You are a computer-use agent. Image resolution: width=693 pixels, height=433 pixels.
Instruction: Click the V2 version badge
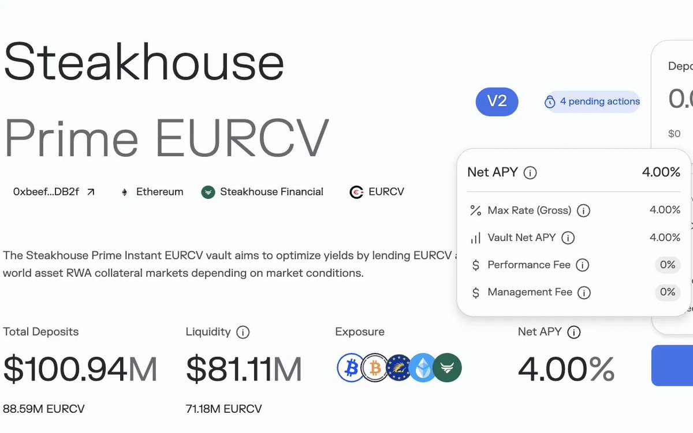click(x=497, y=101)
